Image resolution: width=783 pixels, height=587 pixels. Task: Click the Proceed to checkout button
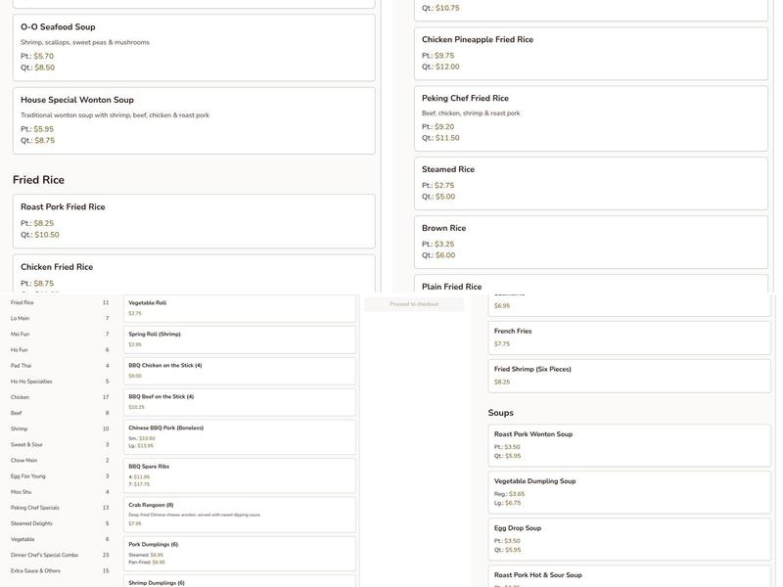pyautogui.click(x=414, y=304)
